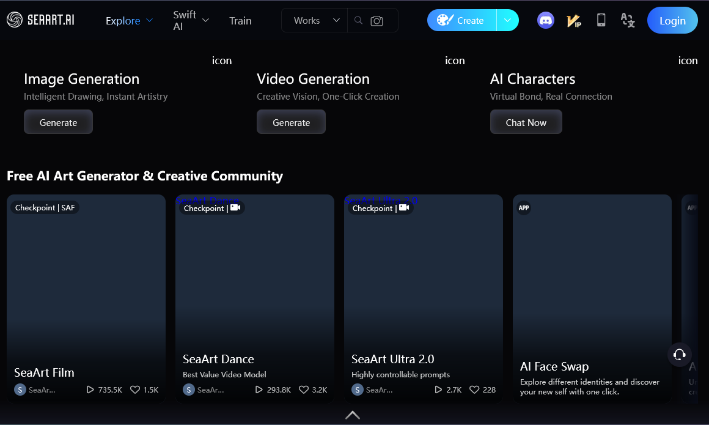The width and height of the screenshot is (709, 425).
Task: Open the VIP membership icon
Action: [573, 21]
